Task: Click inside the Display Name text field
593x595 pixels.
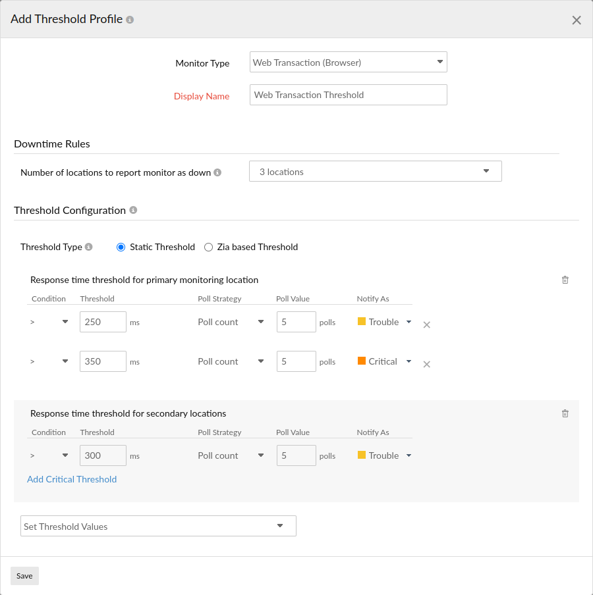Action: coord(348,94)
